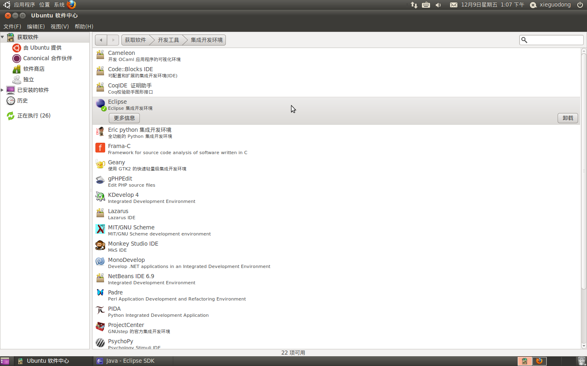This screenshot has height=366, width=587.
Task: Click the Frama-C orange icon
Action: click(x=100, y=148)
